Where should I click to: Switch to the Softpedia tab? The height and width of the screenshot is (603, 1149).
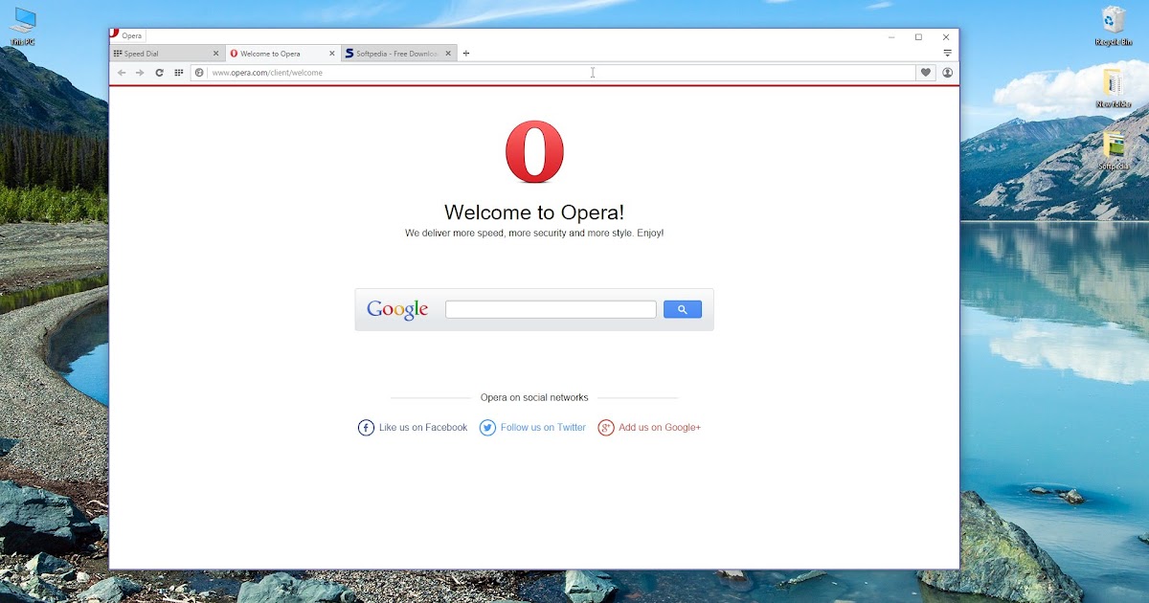pos(398,54)
